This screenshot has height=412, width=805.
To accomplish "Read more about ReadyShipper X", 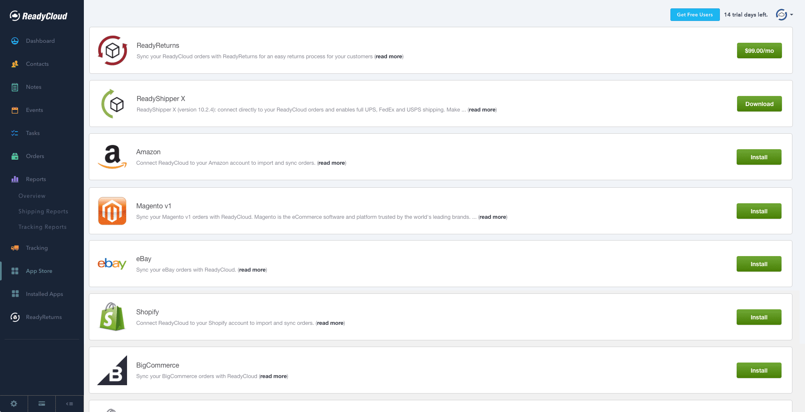I will click(482, 110).
